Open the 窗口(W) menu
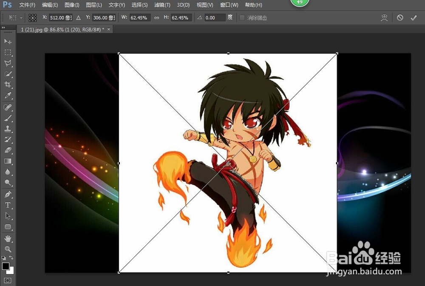 point(229,5)
